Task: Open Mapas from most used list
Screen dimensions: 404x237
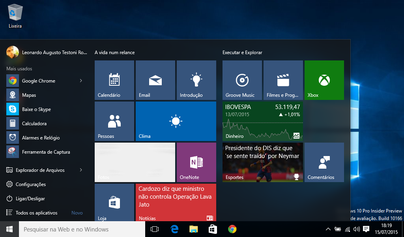Action: [x=47, y=95]
